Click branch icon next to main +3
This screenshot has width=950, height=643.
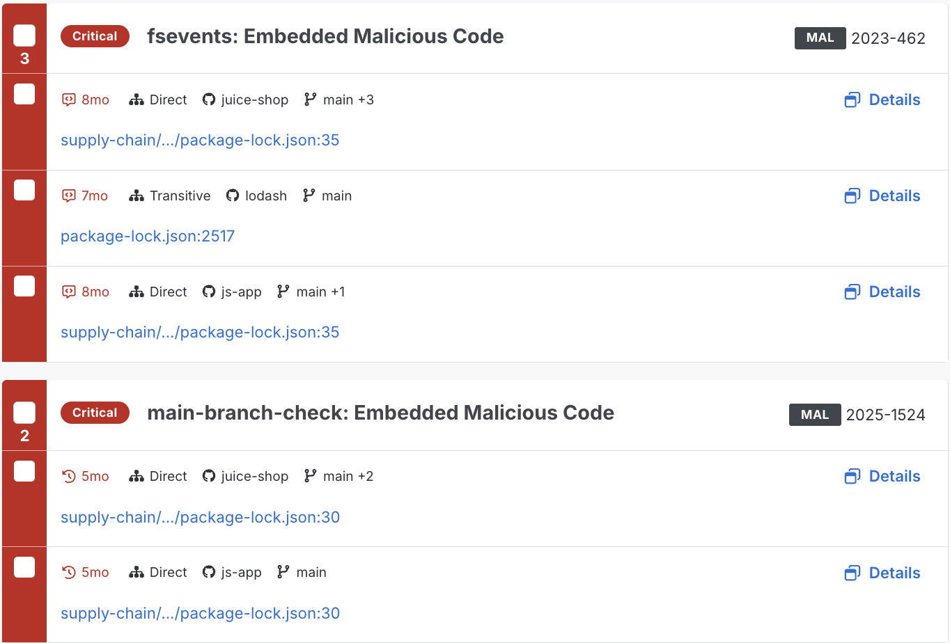(x=311, y=100)
